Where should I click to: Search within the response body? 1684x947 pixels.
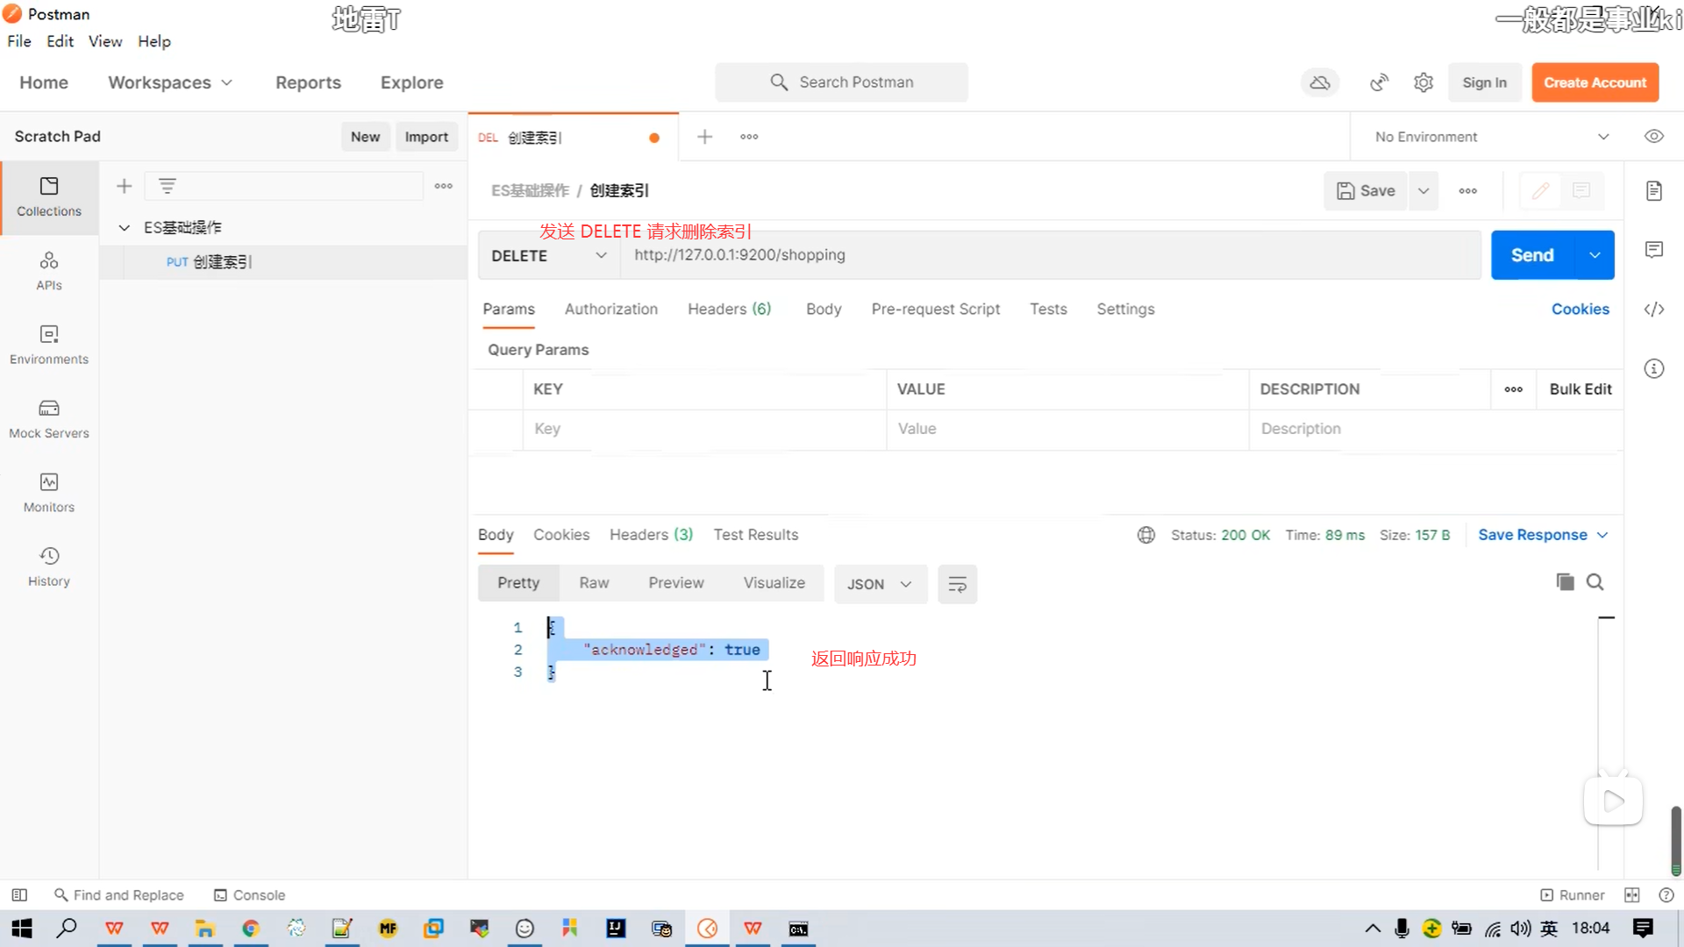pos(1595,582)
